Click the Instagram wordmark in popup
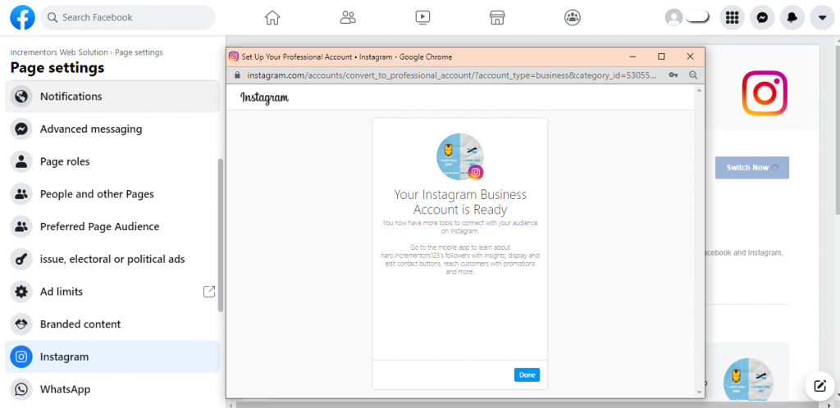840x408 pixels. tap(265, 97)
